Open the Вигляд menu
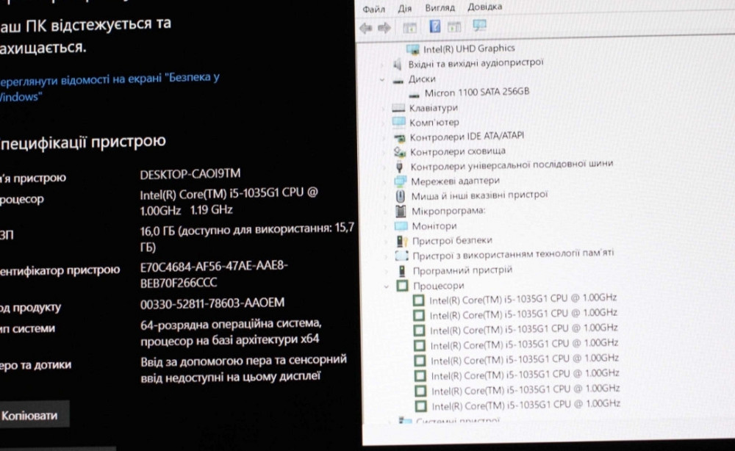 pos(440,8)
